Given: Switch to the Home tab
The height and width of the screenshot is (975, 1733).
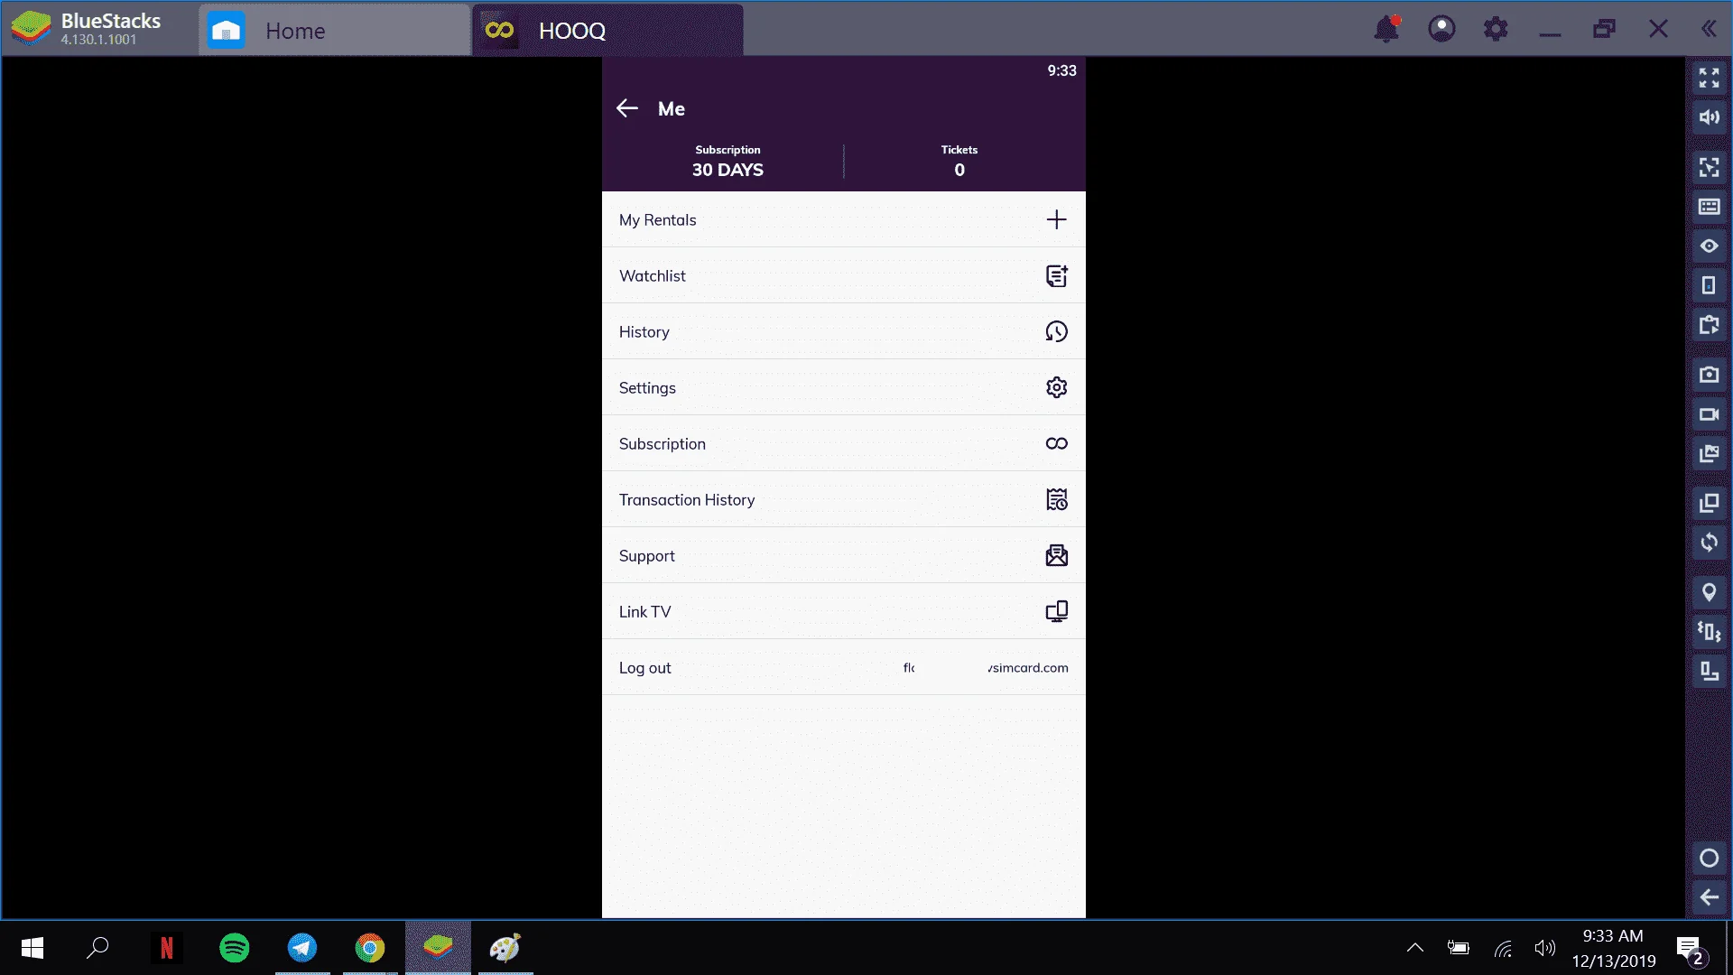Looking at the screenshot, I should pyautogui.click(x=334, y=31).
